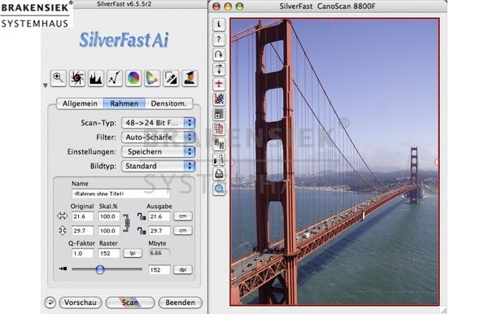This screenshot has width=488, height=314.
Task: Expand the Filter Auto-Schärfe dropdown
Action: [x=158, y=137]
